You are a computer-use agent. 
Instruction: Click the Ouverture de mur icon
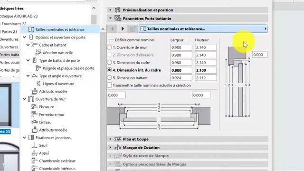pos(31,99)
